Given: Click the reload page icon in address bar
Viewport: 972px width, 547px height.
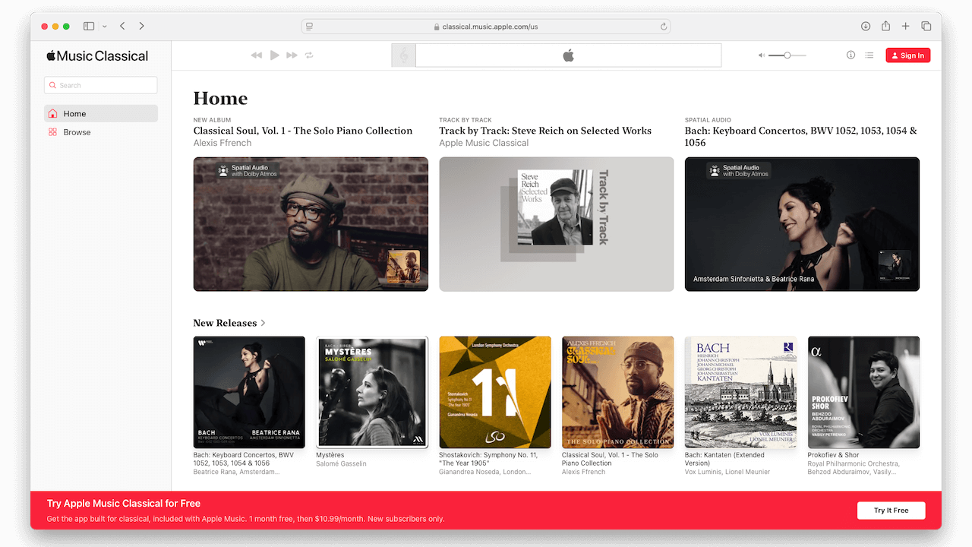Looking at the screenshot, I should click(x=664, y=26).
